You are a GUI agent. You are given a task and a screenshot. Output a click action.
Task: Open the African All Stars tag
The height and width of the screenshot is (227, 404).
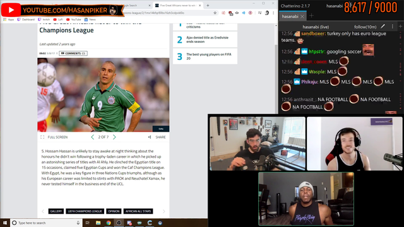pyautogui.click(x=138, y=211)
